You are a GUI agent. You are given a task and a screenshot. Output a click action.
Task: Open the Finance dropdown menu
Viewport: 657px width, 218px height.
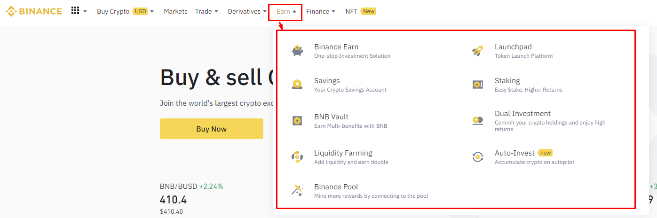(x=321, y=11)
